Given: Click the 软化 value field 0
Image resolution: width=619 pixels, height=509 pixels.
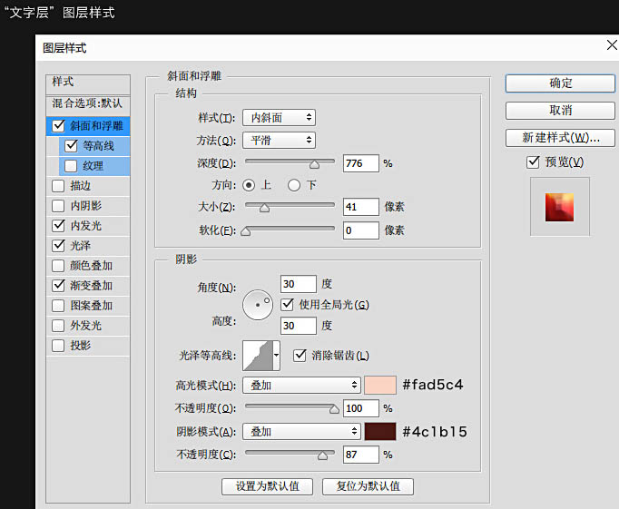Looking at the screenshot, I should coord(361,230).
